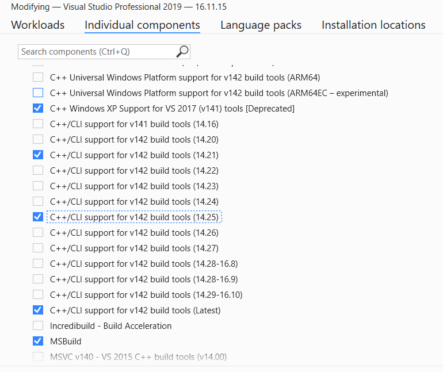
Task: Go to the Language packs tab
Action: pos(261,25)
